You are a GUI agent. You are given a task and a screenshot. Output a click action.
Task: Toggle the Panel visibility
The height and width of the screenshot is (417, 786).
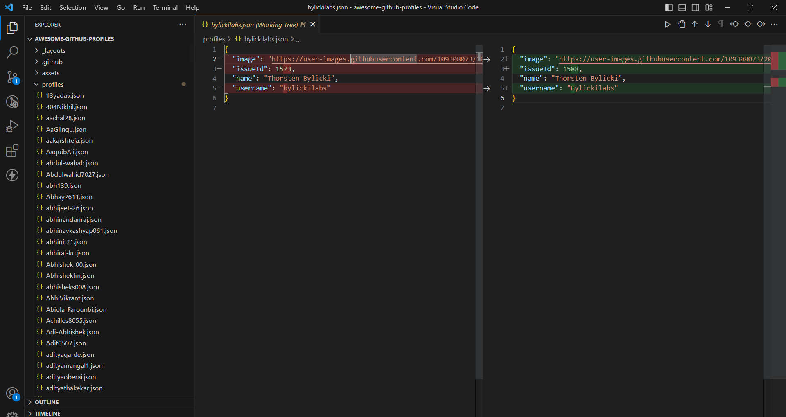[x=682, y=7]
